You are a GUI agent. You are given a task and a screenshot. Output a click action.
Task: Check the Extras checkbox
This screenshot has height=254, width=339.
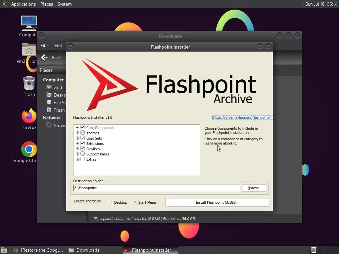point(82,159)
